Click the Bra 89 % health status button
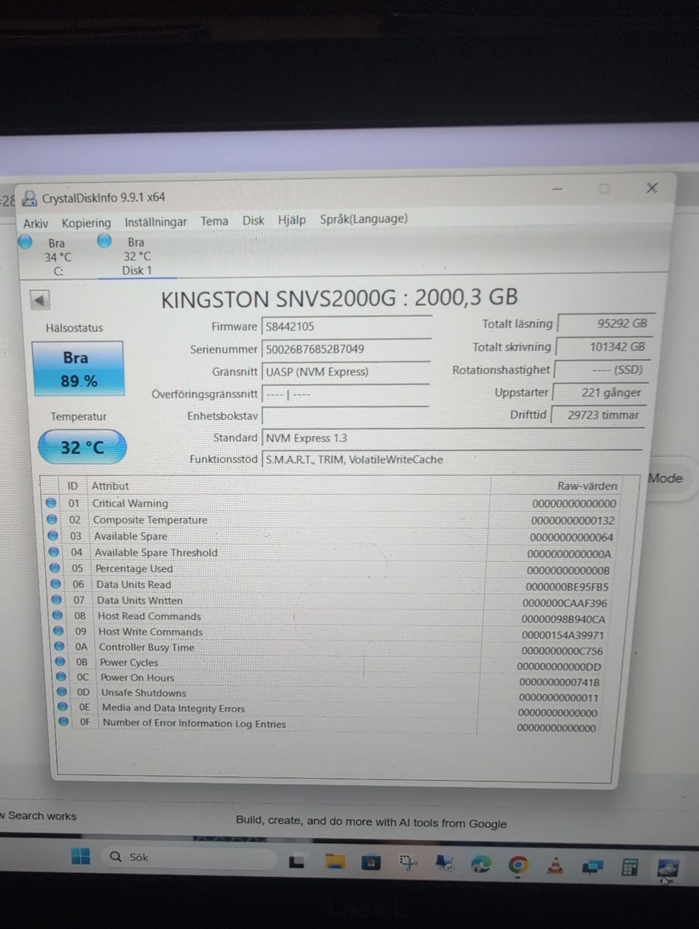The image size is (699, 929). coord(79,369)
